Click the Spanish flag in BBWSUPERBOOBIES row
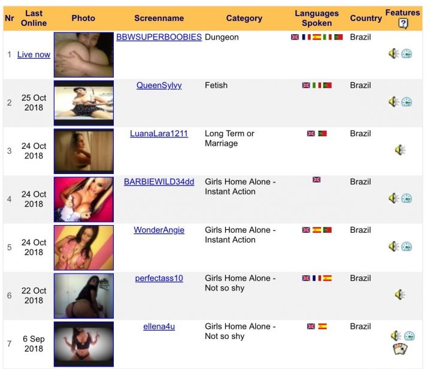 point(317,37)
